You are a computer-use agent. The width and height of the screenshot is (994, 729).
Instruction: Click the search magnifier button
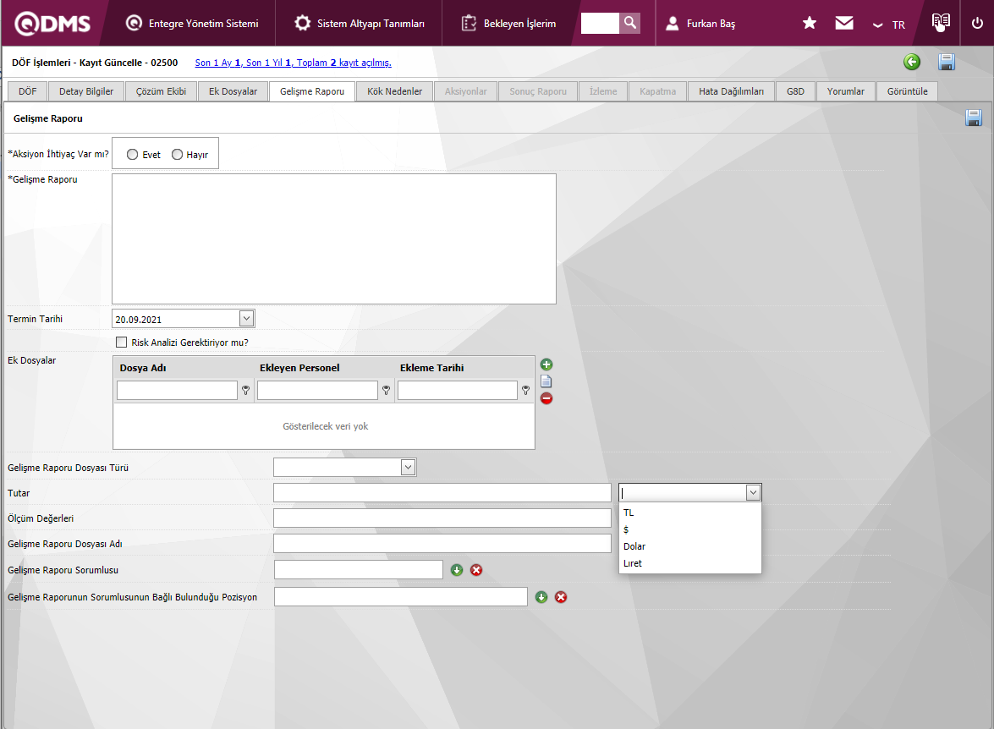(629, 23)
